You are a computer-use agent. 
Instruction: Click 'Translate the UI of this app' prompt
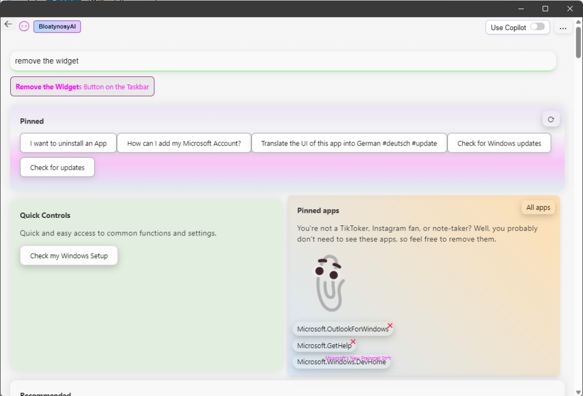point(349,143)
